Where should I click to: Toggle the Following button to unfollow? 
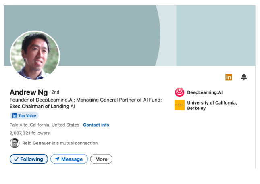click(29, 159)
